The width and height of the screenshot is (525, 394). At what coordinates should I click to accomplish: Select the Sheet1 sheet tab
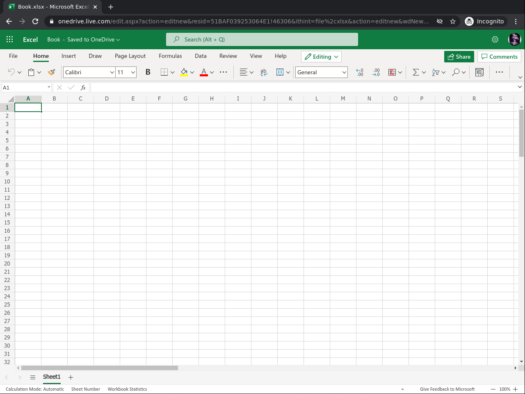(x=52, y=377)
